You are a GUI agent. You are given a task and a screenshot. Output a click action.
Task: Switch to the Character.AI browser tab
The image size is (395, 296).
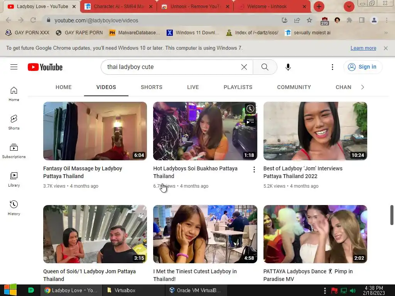tap(118, 7)
